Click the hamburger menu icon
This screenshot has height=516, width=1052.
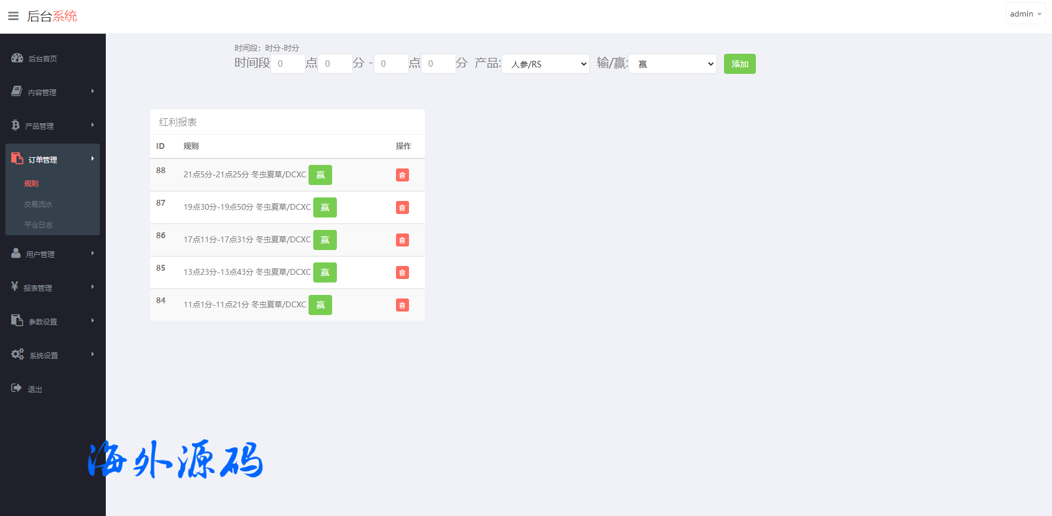[x=13, y=16]
